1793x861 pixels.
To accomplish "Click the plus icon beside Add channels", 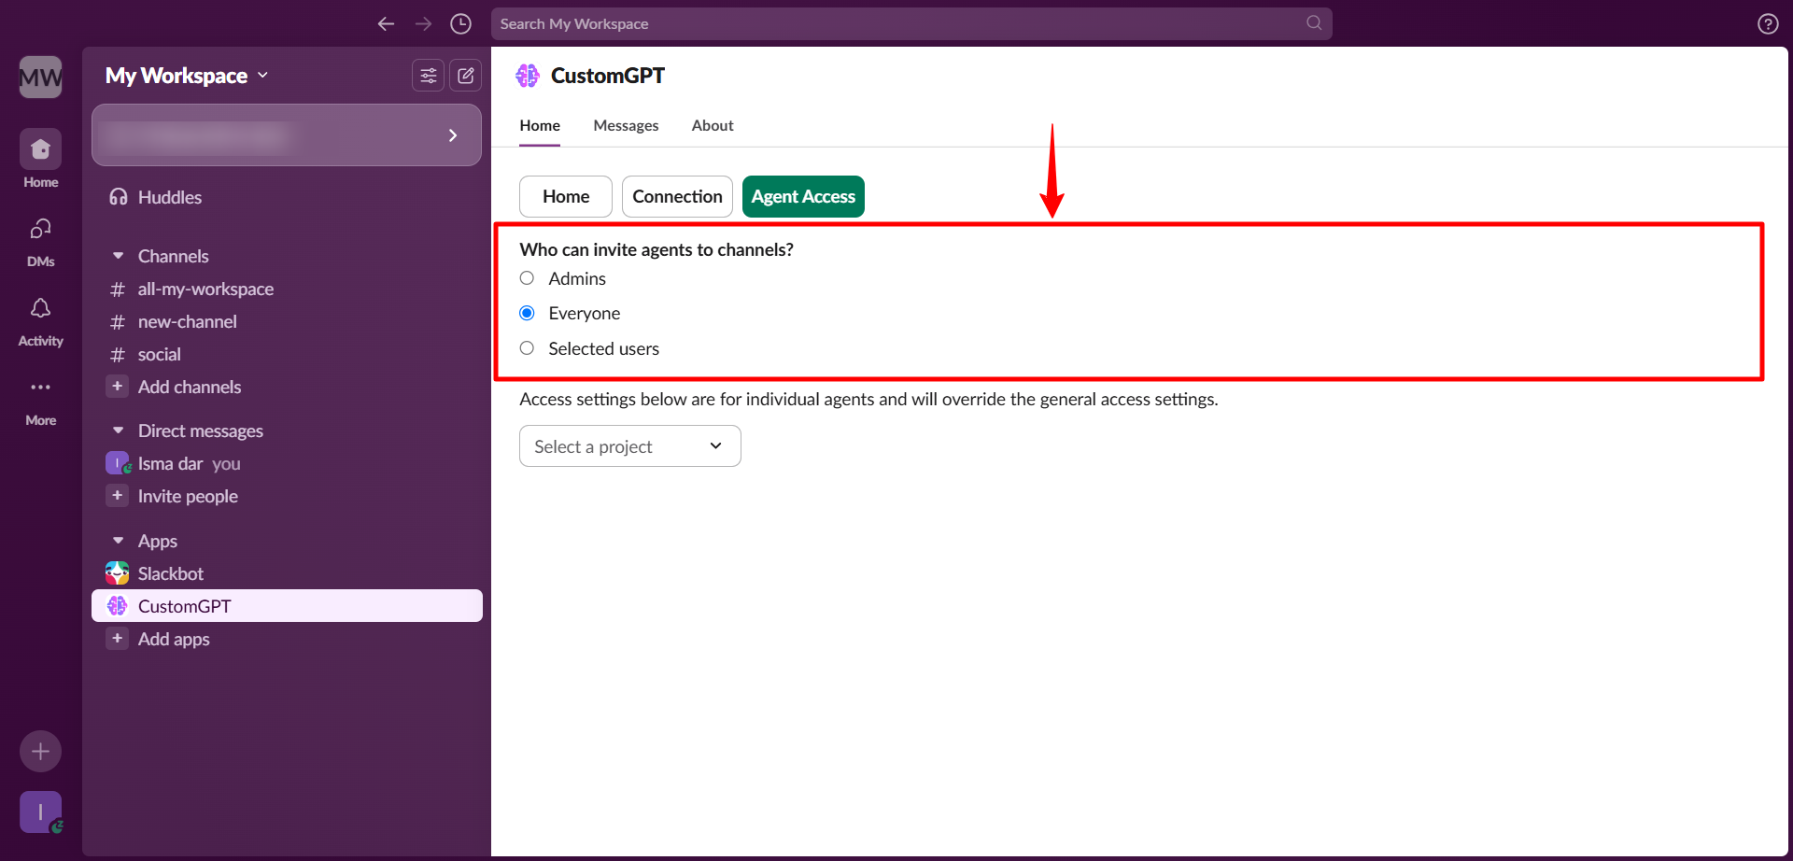I will pos(118,387).
